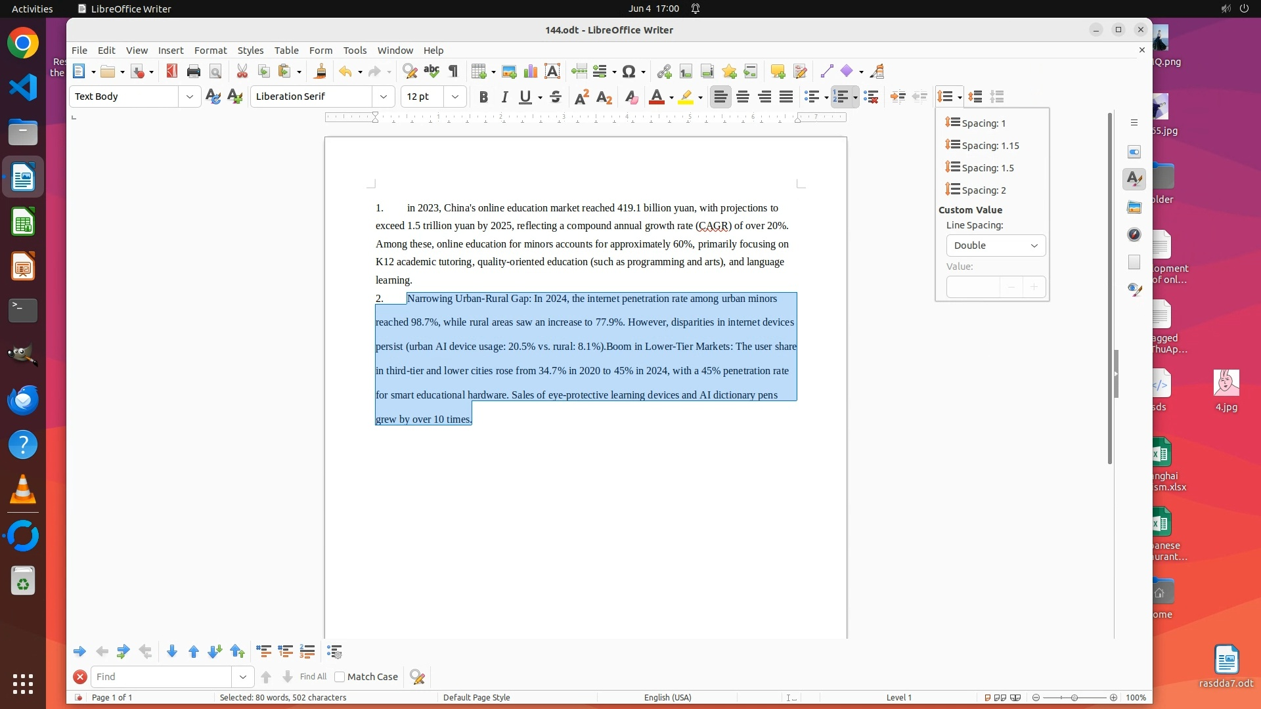Click the Superscript icon

pyautogui.click(x=582, y=97)
